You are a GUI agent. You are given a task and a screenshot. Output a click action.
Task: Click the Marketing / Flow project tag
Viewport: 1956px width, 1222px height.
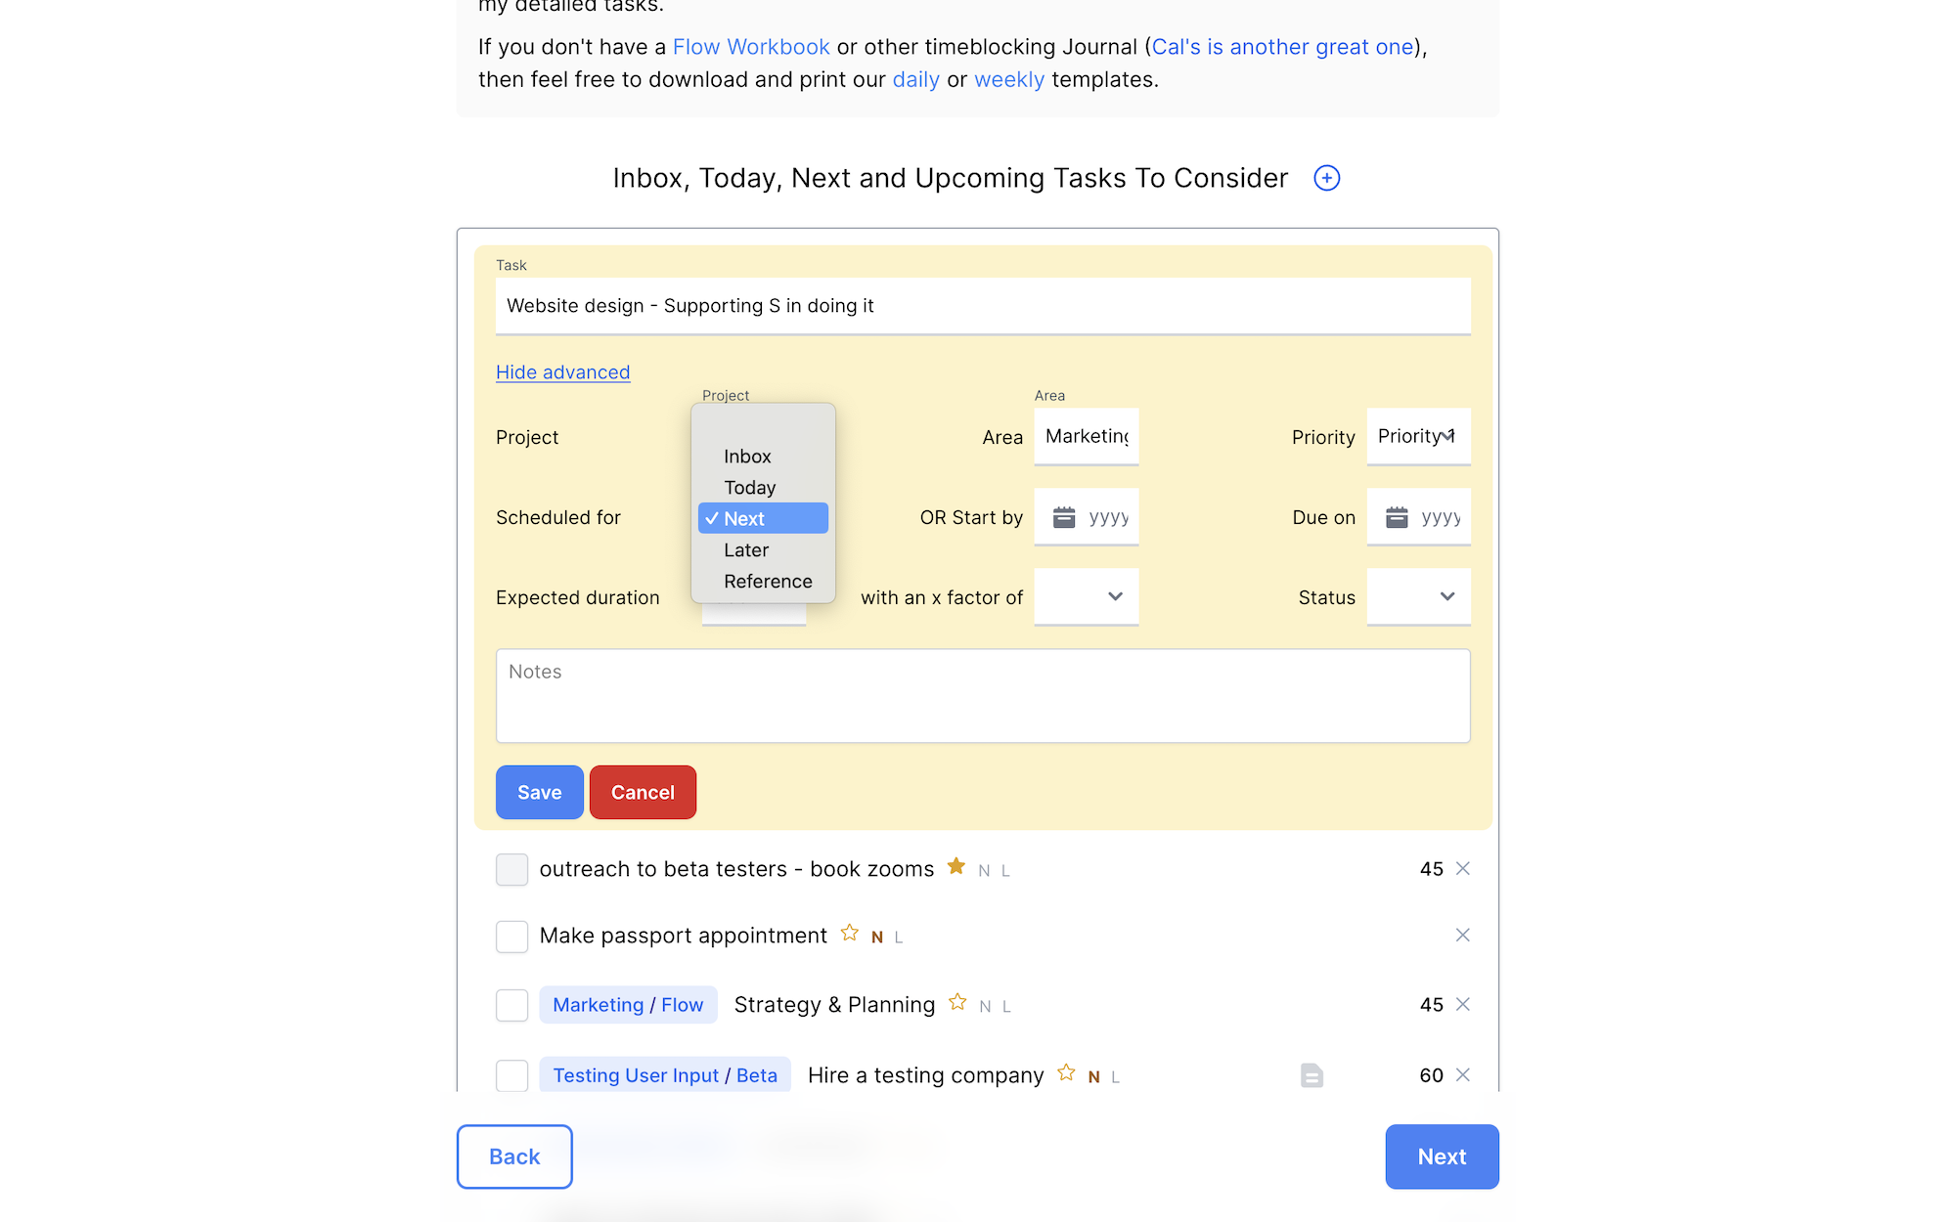point(628,1005)
